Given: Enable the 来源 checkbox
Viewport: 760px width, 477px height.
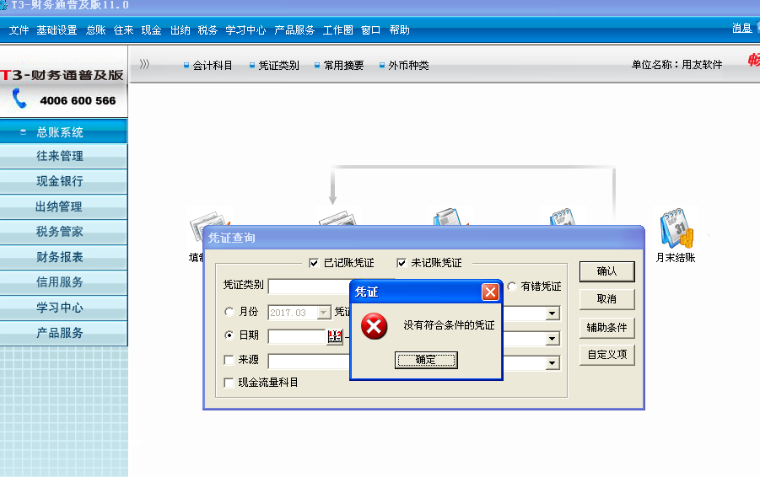Looking at the screenshot, I should pyautogui.click(x=229, y=360).
